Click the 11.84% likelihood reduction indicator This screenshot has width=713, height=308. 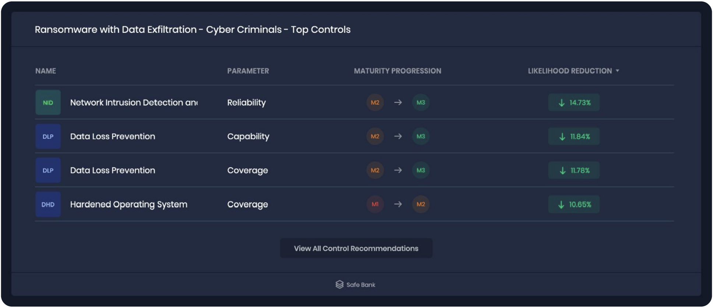[x=574, y=136]
